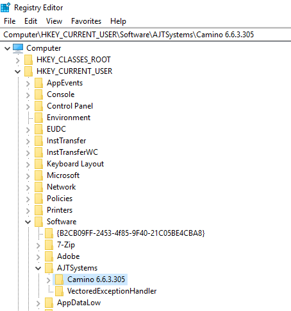The image size is (291, 311).
Task: Expand the Camino 6.6.3.305 key chevron
Action: pos(48,280)
